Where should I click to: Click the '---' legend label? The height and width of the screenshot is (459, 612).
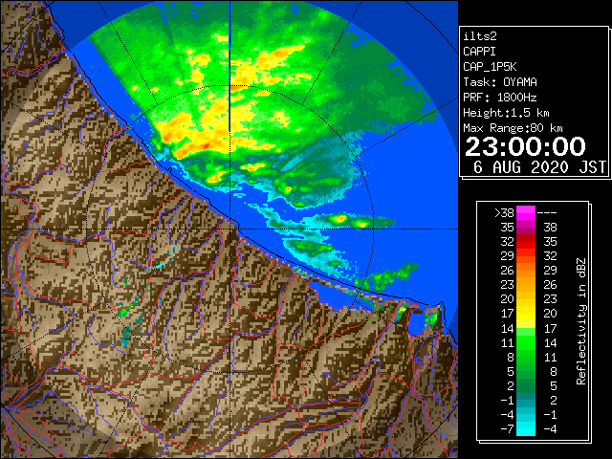point(547,212)
